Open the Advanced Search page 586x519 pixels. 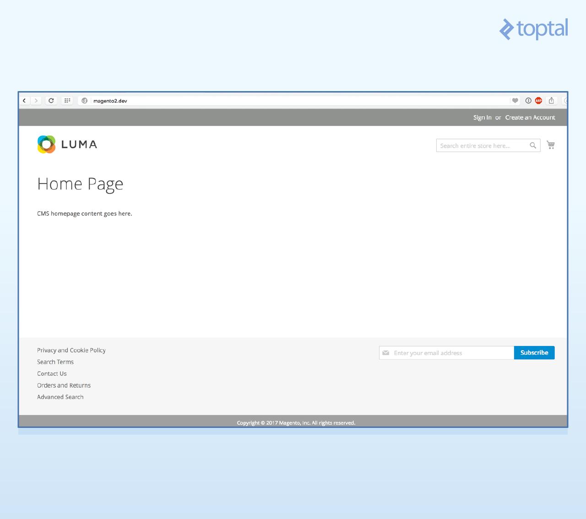coord(60,397)
